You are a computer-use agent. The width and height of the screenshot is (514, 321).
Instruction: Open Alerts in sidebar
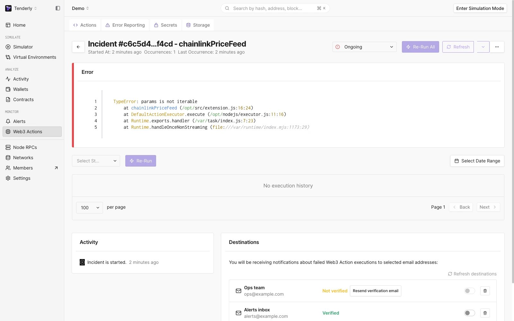[32, 121]
